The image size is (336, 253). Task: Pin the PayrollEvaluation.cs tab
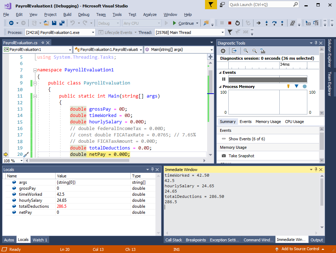point(42,43)
